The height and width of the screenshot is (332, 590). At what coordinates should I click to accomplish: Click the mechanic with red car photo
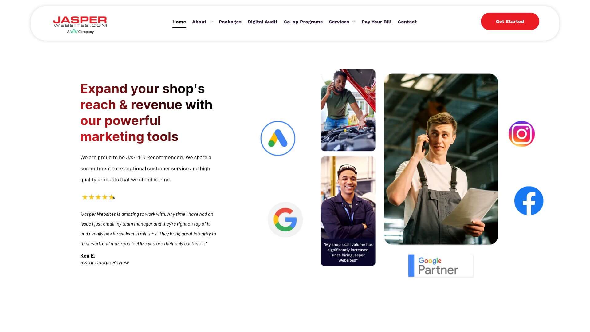(348, 110)
